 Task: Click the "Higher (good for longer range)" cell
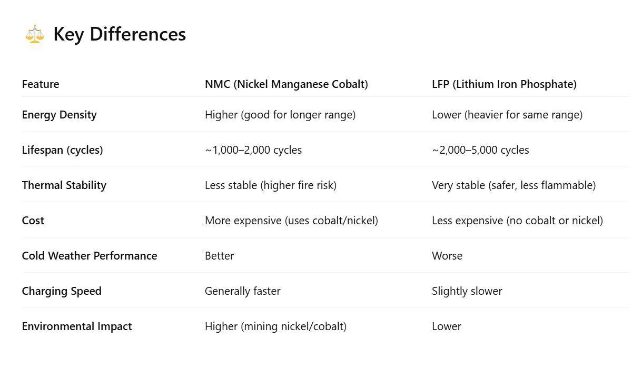(x=280, y=115)
